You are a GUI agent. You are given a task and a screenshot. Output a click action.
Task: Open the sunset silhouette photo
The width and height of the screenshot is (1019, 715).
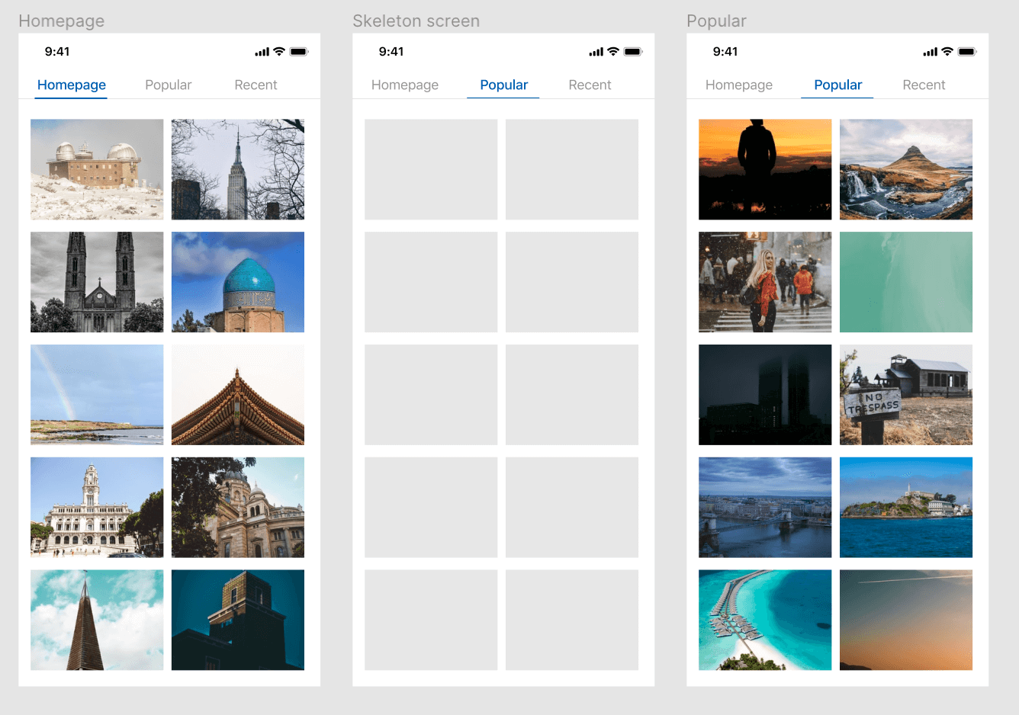(765, 169)
